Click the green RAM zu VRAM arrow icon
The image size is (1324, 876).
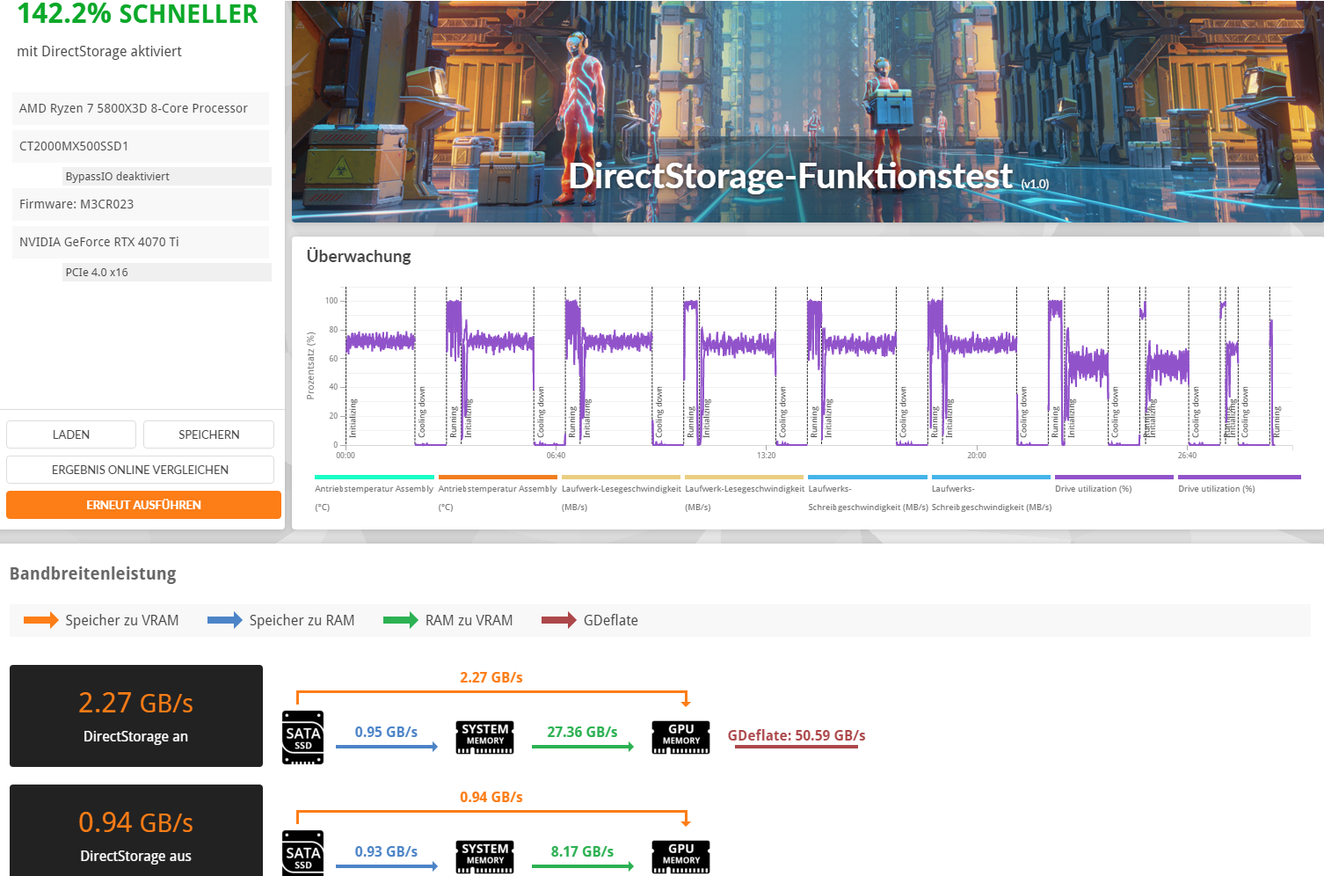coord(401,620)
